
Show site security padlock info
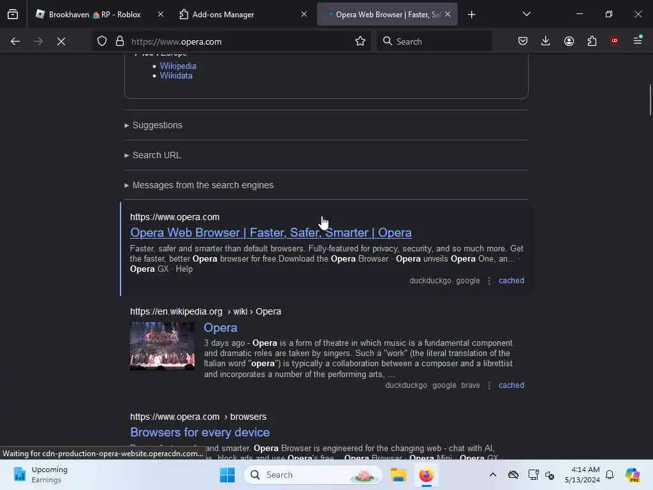[120, 41]
